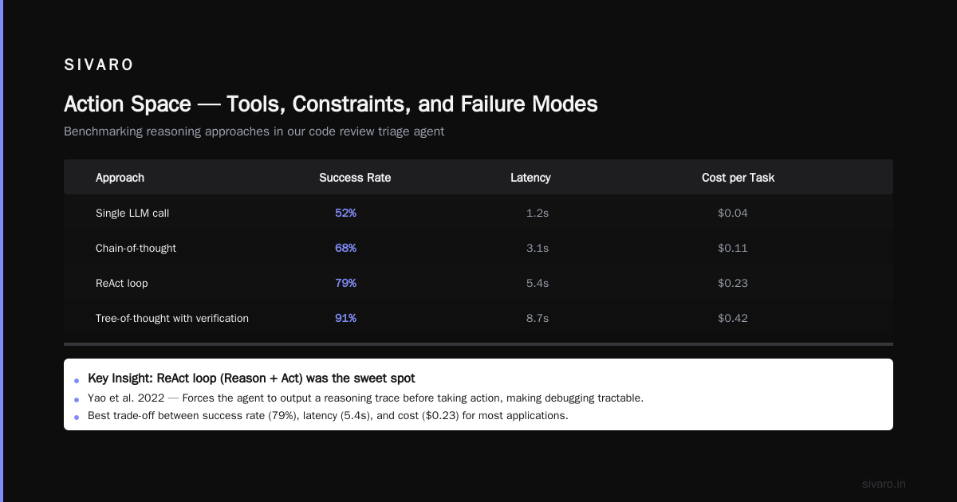Select the $0.42 cost cell
The image size is (957, 502).
point(733,318)
